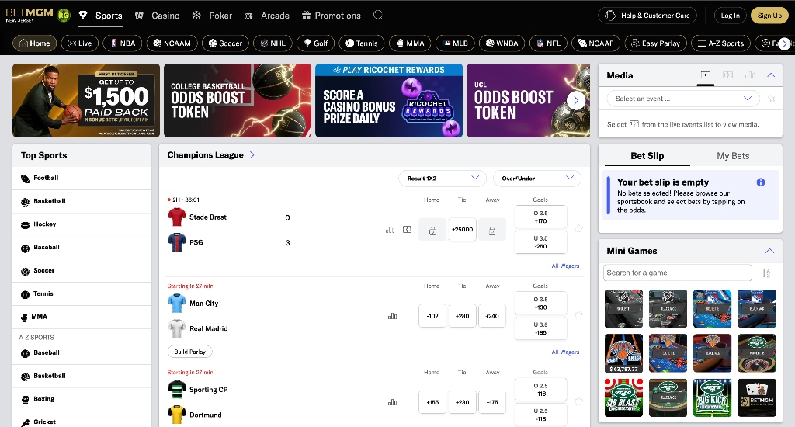Switch Media panel to video view icon

click(x=705, y=75)
